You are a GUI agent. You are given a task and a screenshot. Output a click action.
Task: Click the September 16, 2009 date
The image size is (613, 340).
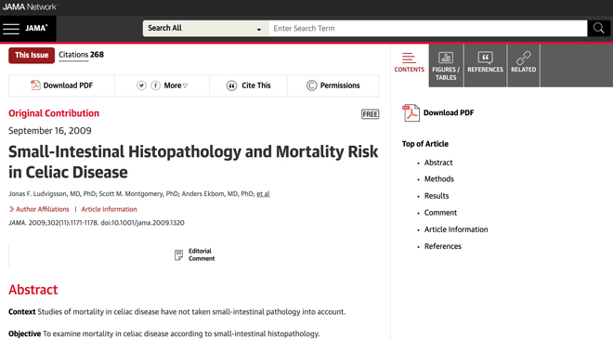50,131
